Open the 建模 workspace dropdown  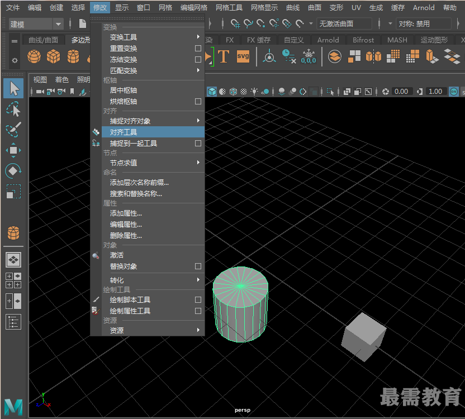(36, 24)
